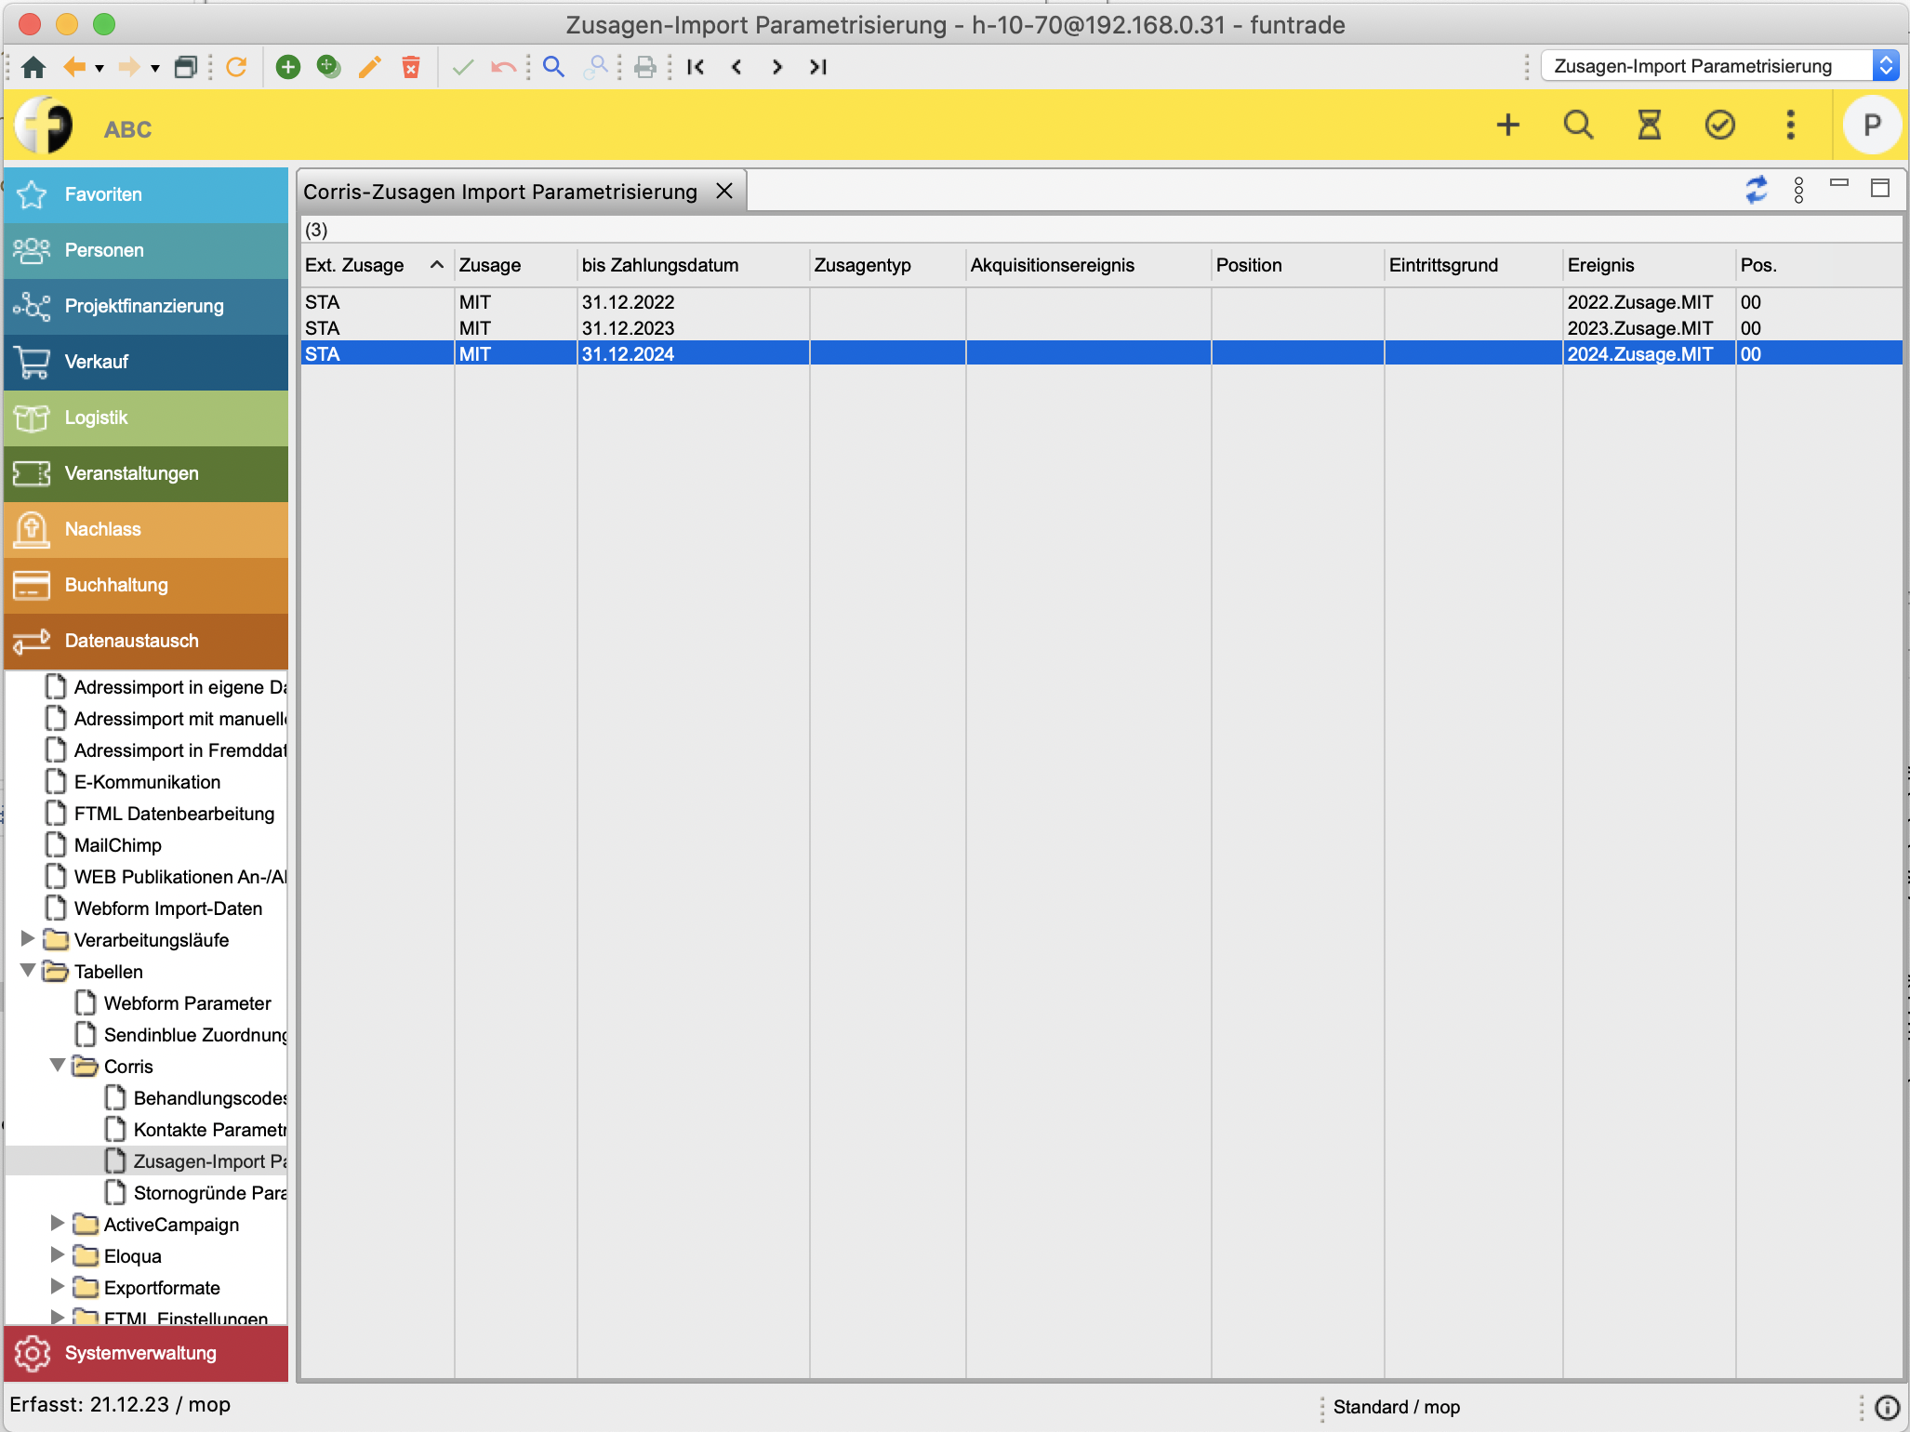
Task: Click the printer icon in toolbar
Action: (644, 67)
